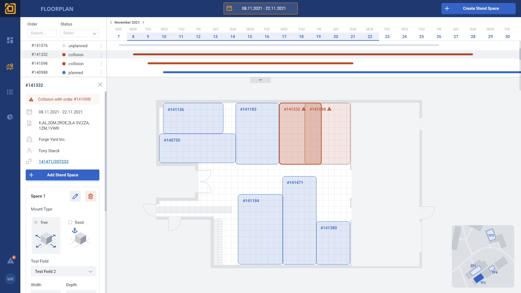This screenshot has height=293, width=521.
Task: Open the Test Field 2 dropdown
Action: (x=63, y=271)
